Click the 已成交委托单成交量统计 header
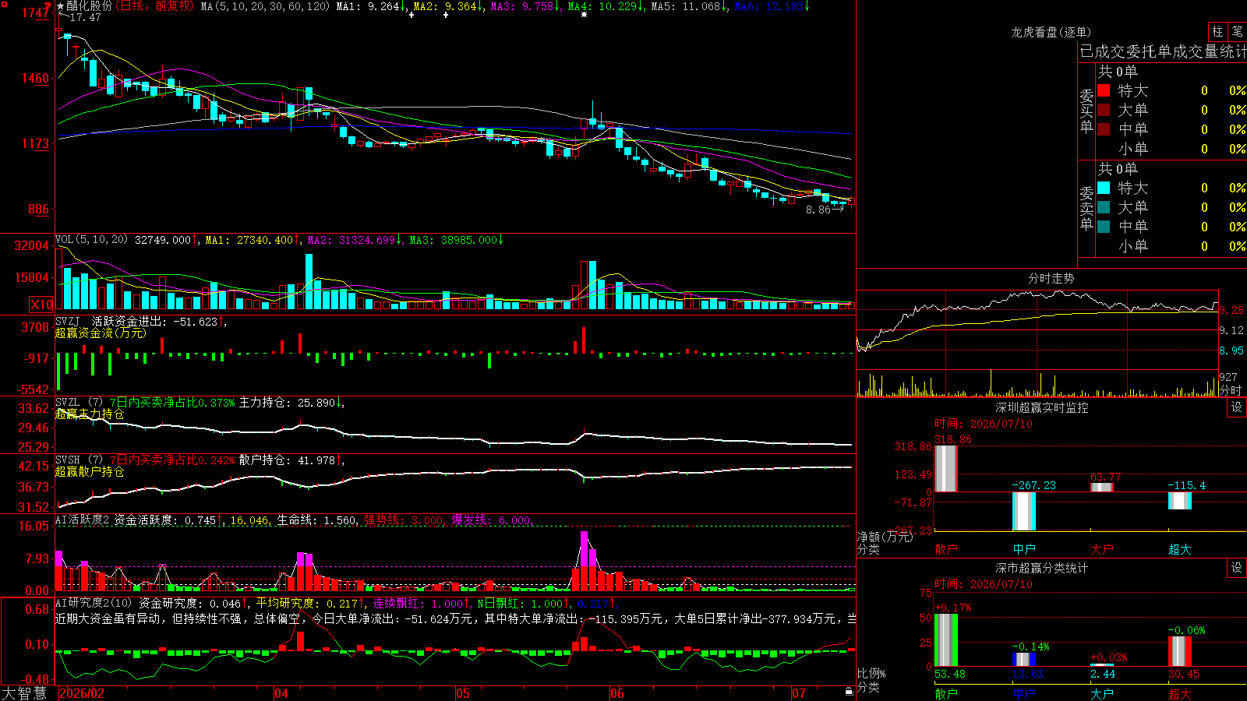 coord(1163,51)
